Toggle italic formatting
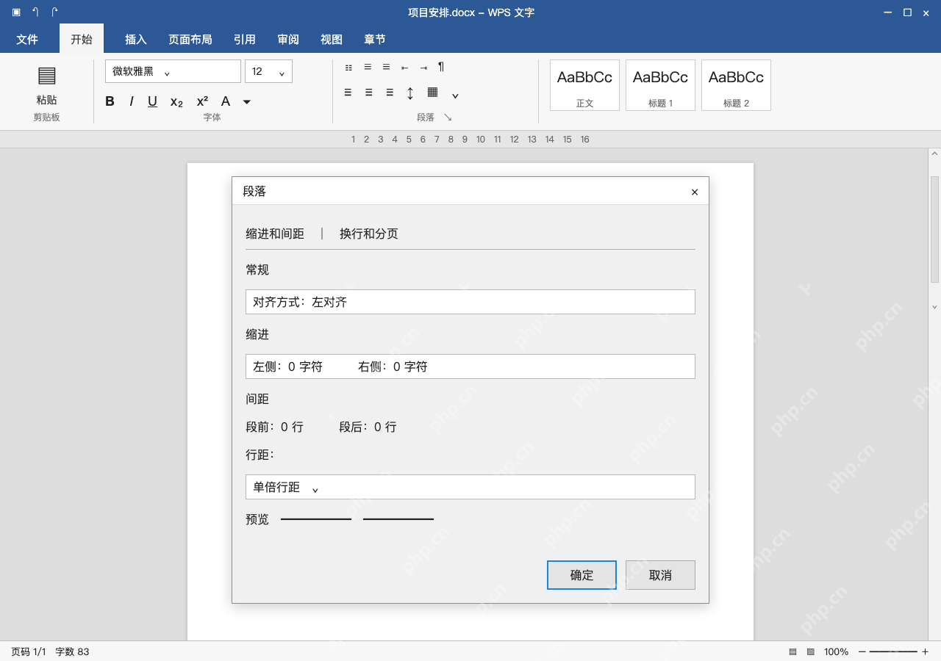This screenshot has width=941, height=661. (131, 101)
